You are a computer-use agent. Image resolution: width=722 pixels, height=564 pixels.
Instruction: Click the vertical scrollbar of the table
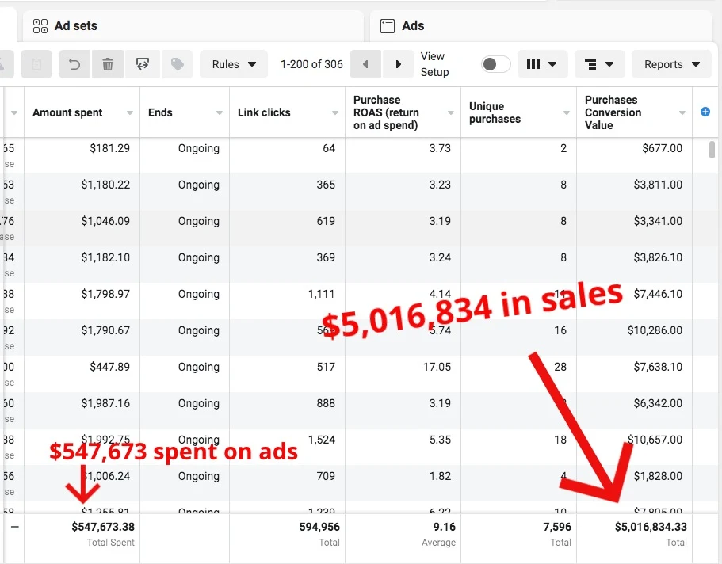pos(711,150)
